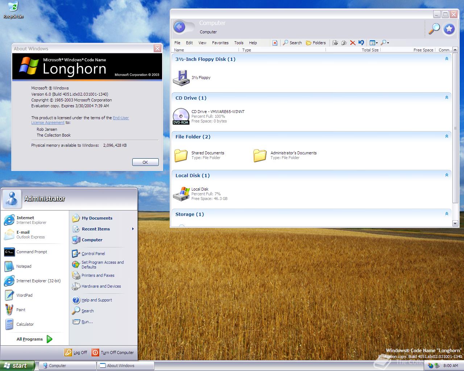Viewport: 464px width, 371px height.
Task: Open Printers and Faxes
Action: [103, 275]
